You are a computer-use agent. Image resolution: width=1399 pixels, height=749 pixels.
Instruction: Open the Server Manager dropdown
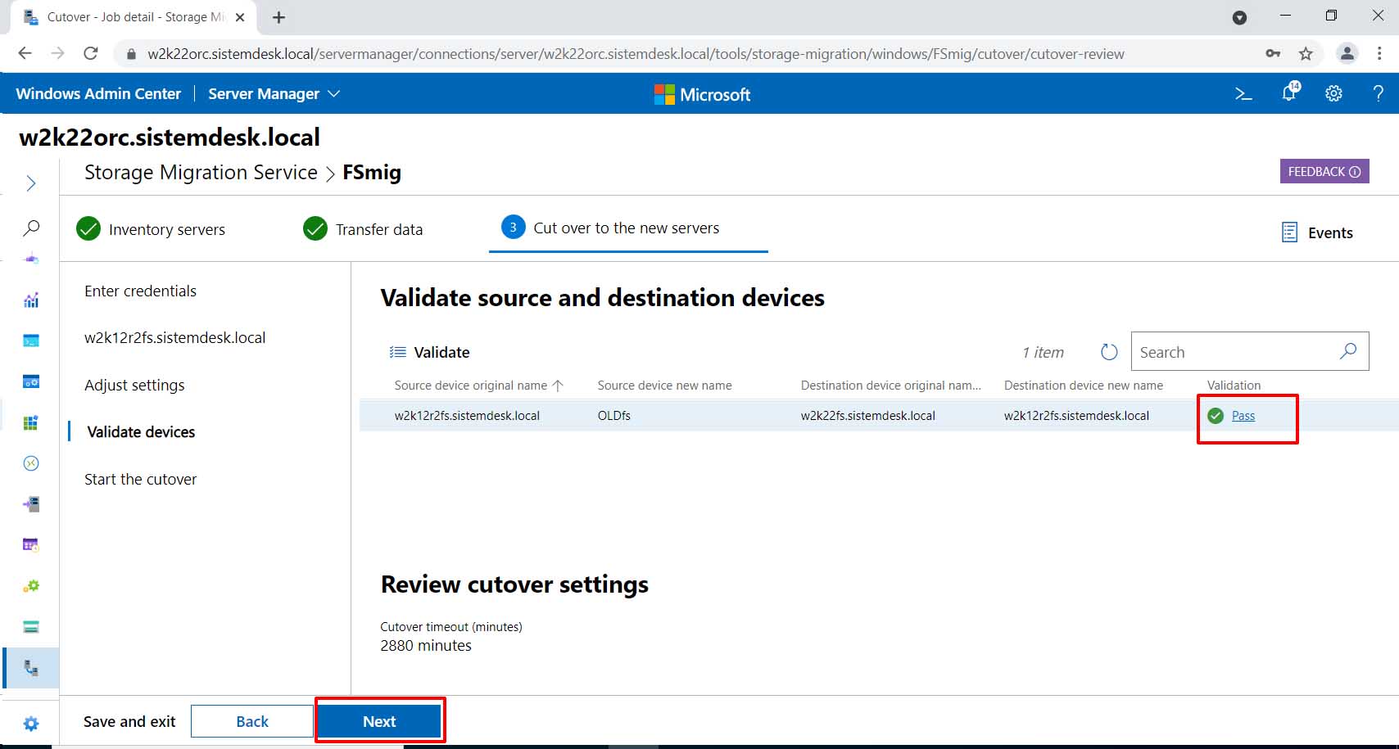[x=274, y=94]
